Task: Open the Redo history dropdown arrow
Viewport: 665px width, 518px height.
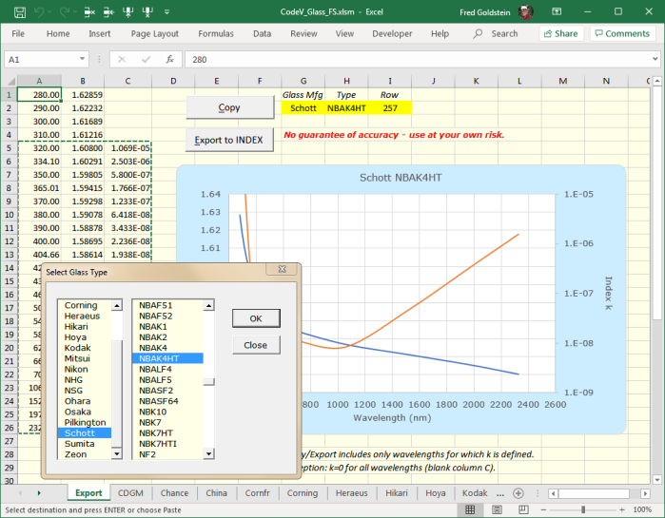Action: pos(75,12)
